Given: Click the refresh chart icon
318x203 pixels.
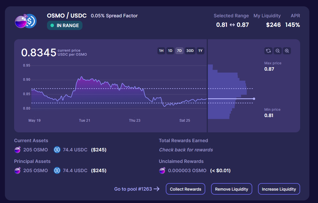Looking at the screenshot, I should click(268, 51).
